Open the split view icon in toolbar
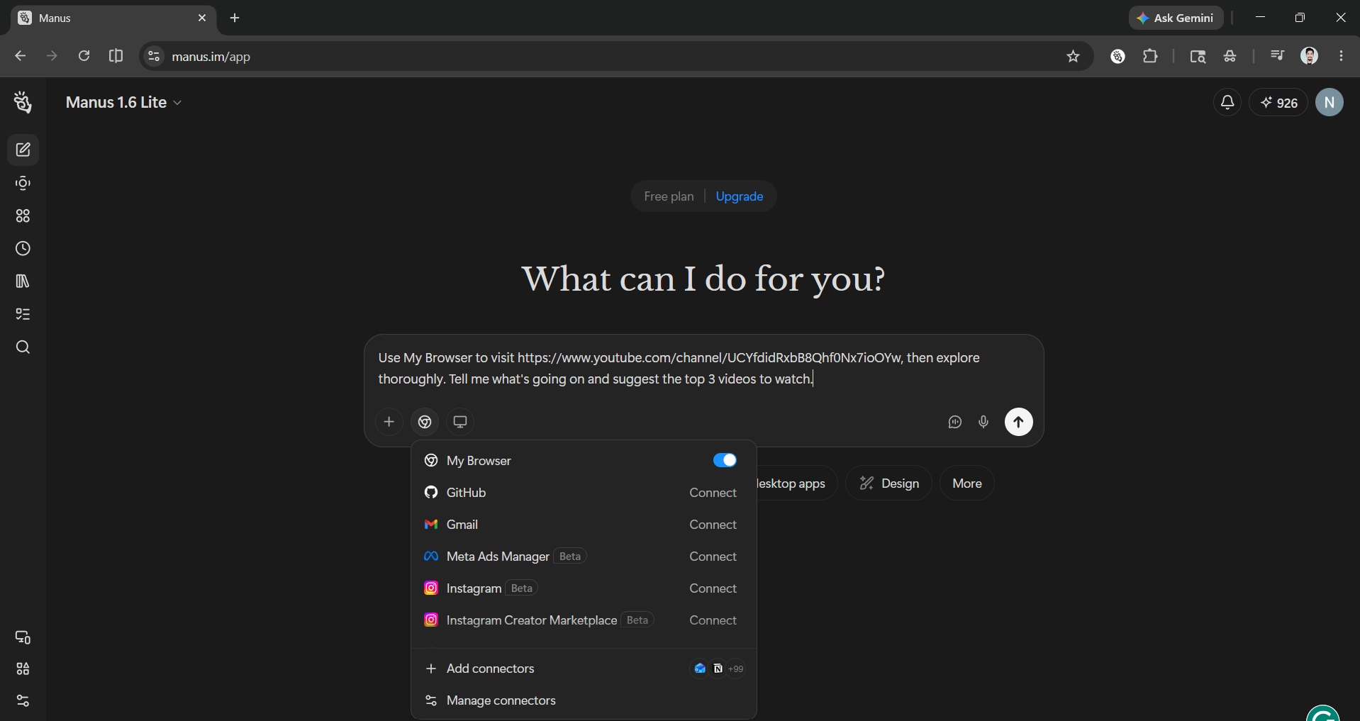Viewport: 1360px width, 721px height. [116, 56]
